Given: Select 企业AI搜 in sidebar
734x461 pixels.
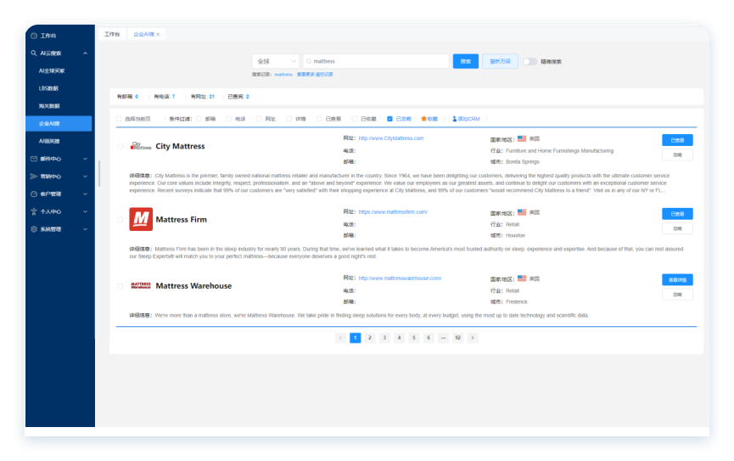Looking at the screenshot, I should pyautogui.click(x=59, y=124).
